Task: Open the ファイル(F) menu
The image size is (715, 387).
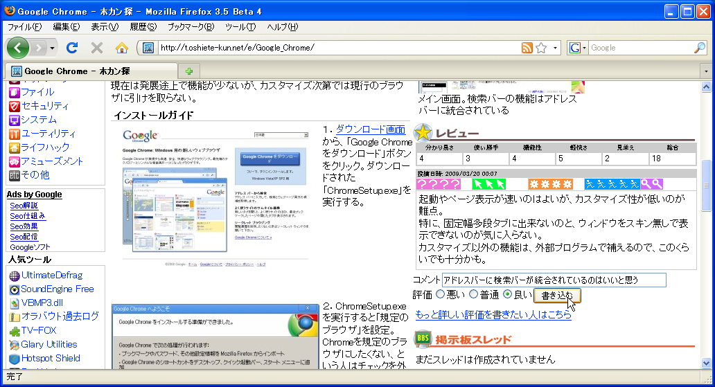Action: [x=25, y=27]
